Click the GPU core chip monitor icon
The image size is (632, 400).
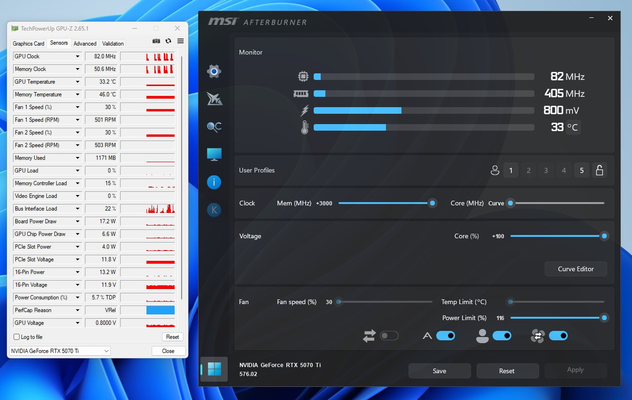(x=303, y=76)
